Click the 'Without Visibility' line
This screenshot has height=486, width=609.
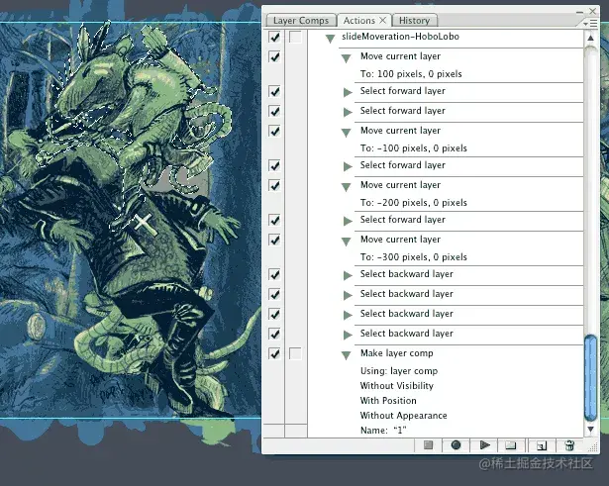tap(396, 386)
